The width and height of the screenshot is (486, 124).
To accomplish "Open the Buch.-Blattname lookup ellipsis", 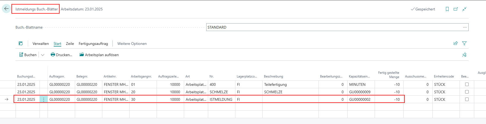I will click(x=465, y=27).
